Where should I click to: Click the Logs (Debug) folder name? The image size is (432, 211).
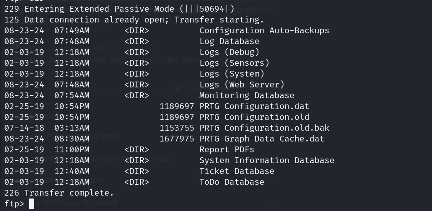tap(229, 52)
